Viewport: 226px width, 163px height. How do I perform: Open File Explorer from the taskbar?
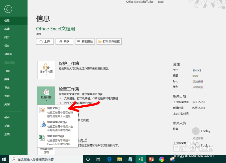(120, 159)
